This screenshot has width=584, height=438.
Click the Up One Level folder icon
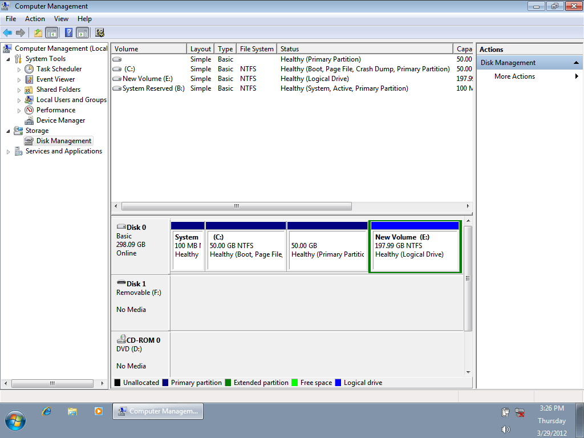click(38, 33)
